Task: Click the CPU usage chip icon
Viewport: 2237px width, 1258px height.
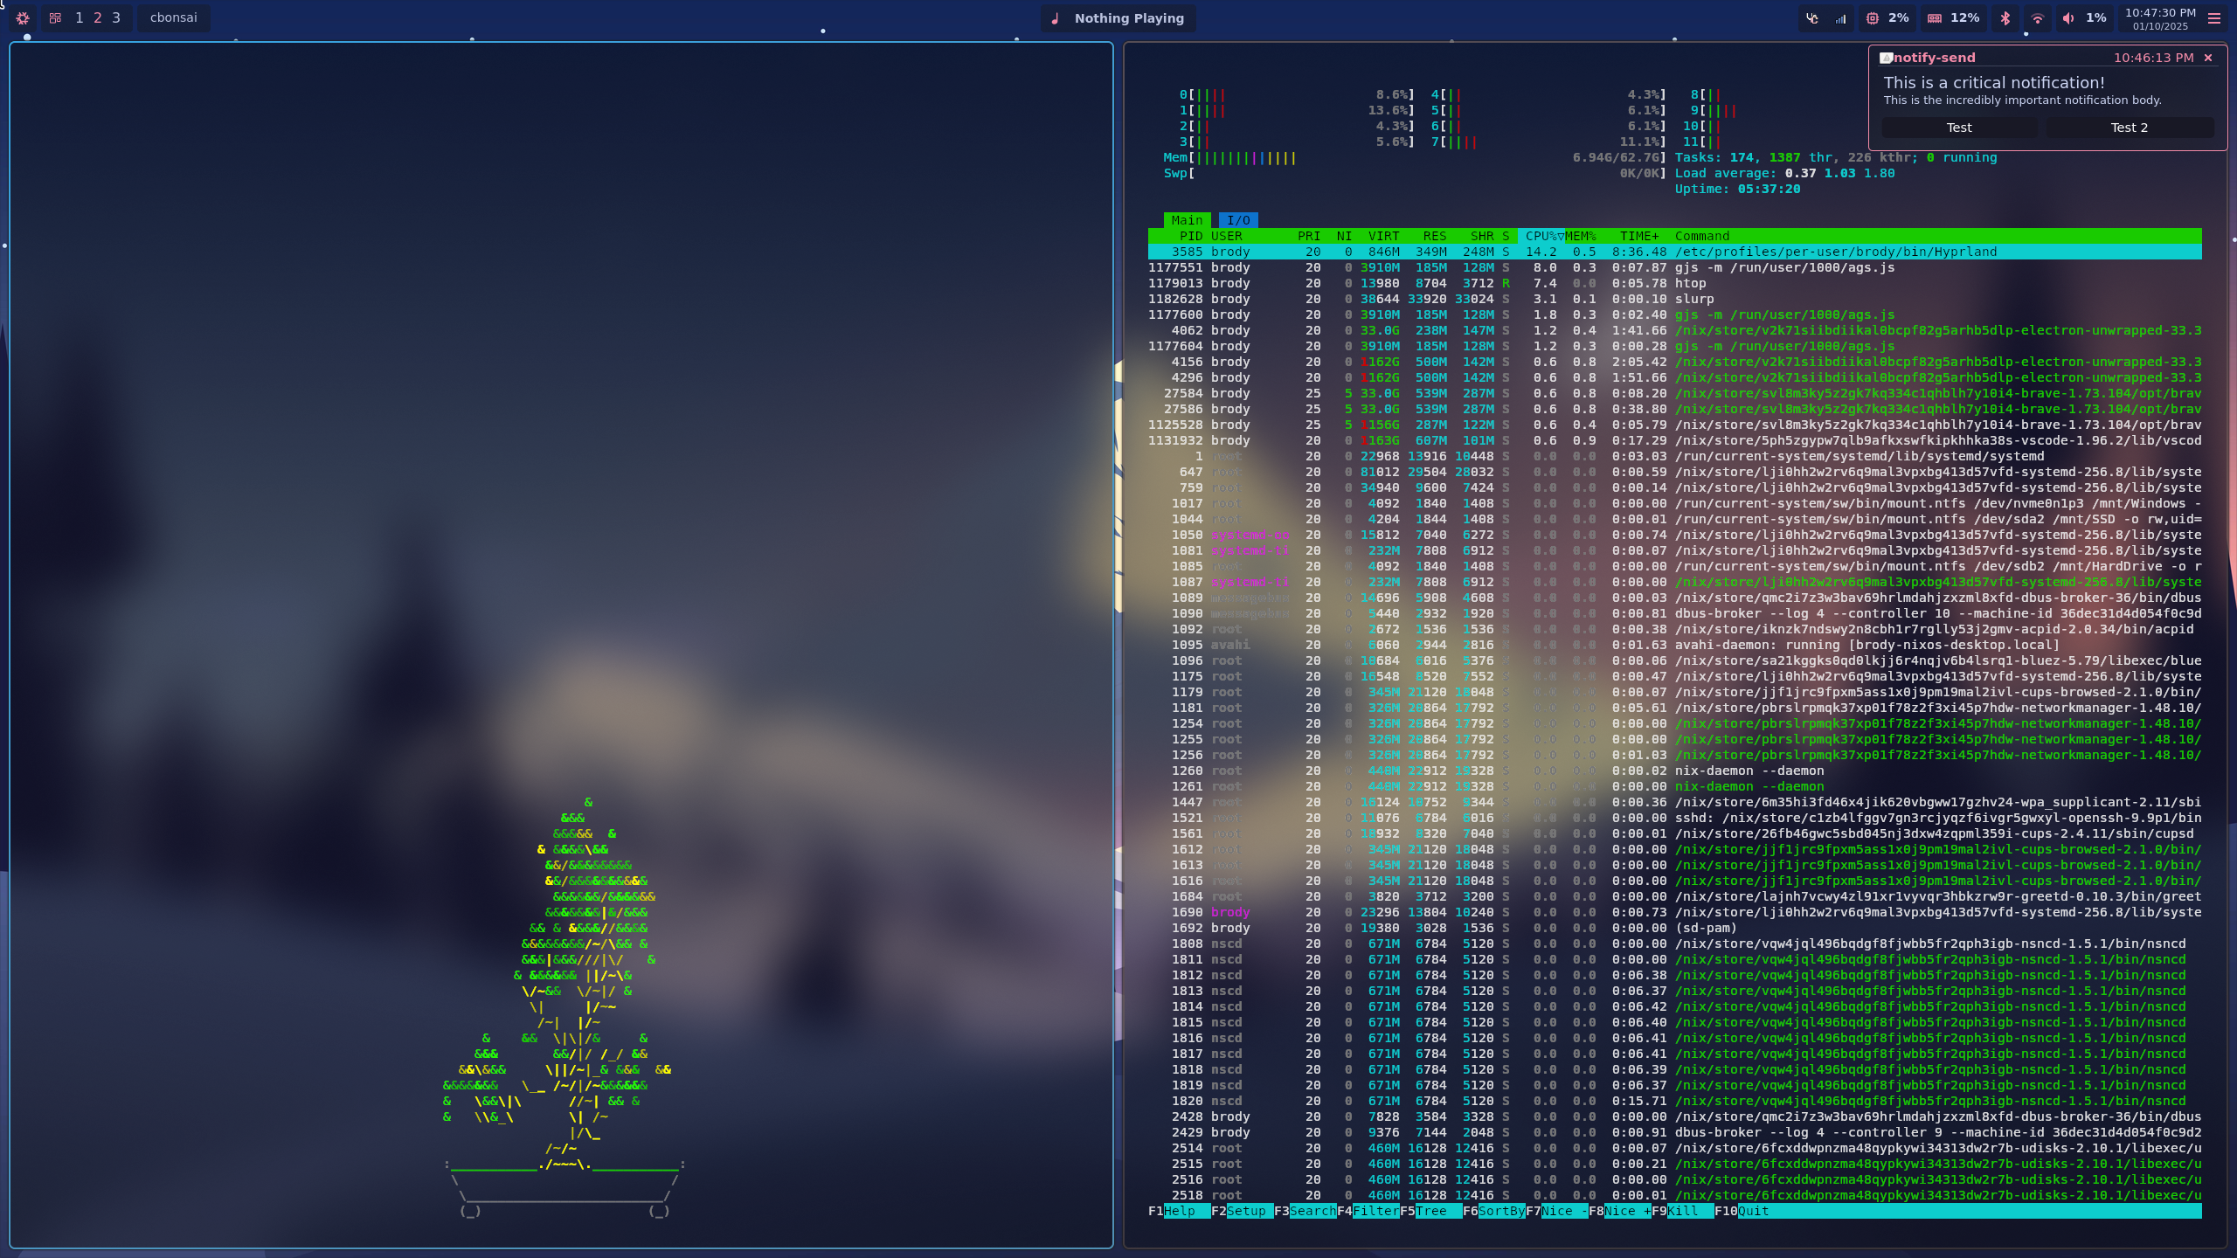Action: [x=1872, y=17]
